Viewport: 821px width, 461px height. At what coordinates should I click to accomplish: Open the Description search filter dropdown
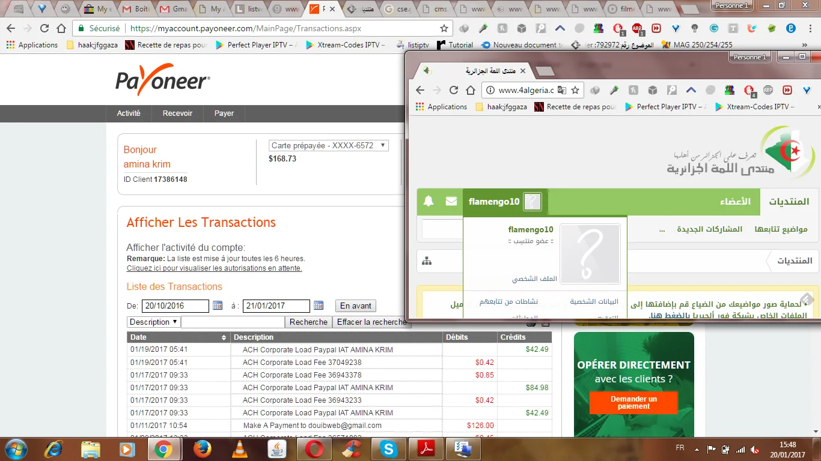tap(153, 322)
